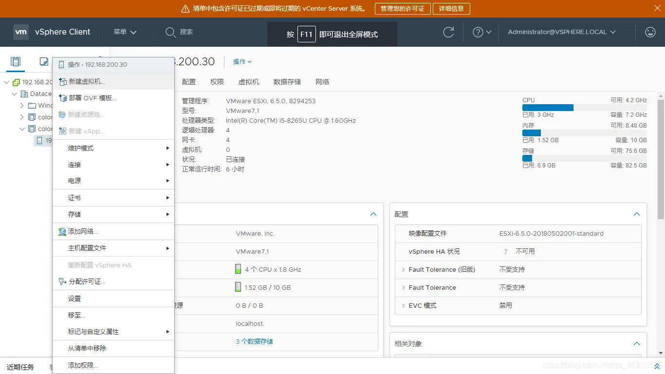
Task: Click the New Virtual Machine icon in menu
Action: 62,81
